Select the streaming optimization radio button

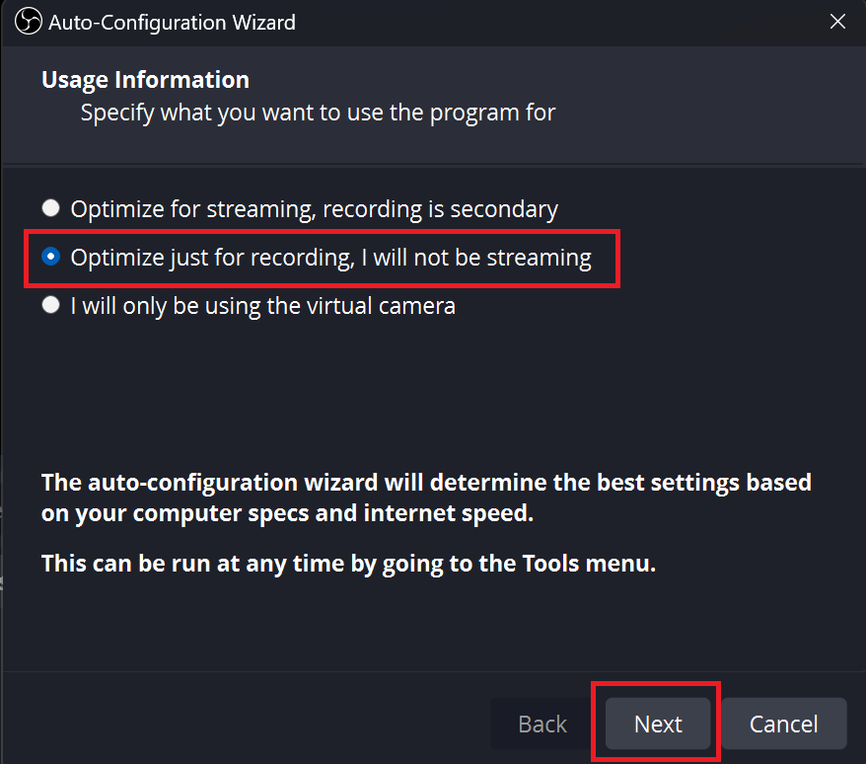click(x=50, y=209)
